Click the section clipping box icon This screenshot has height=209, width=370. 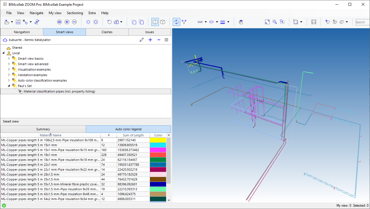click(x=314, y=22)
